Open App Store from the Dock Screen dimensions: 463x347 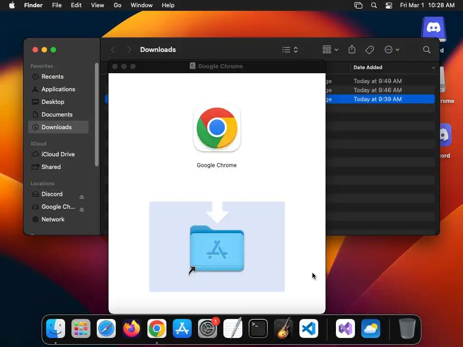point(182,328)
